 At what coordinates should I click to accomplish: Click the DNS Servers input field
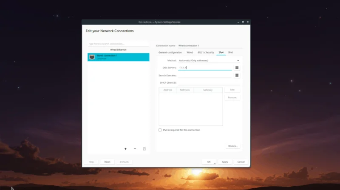pos(205,68)
